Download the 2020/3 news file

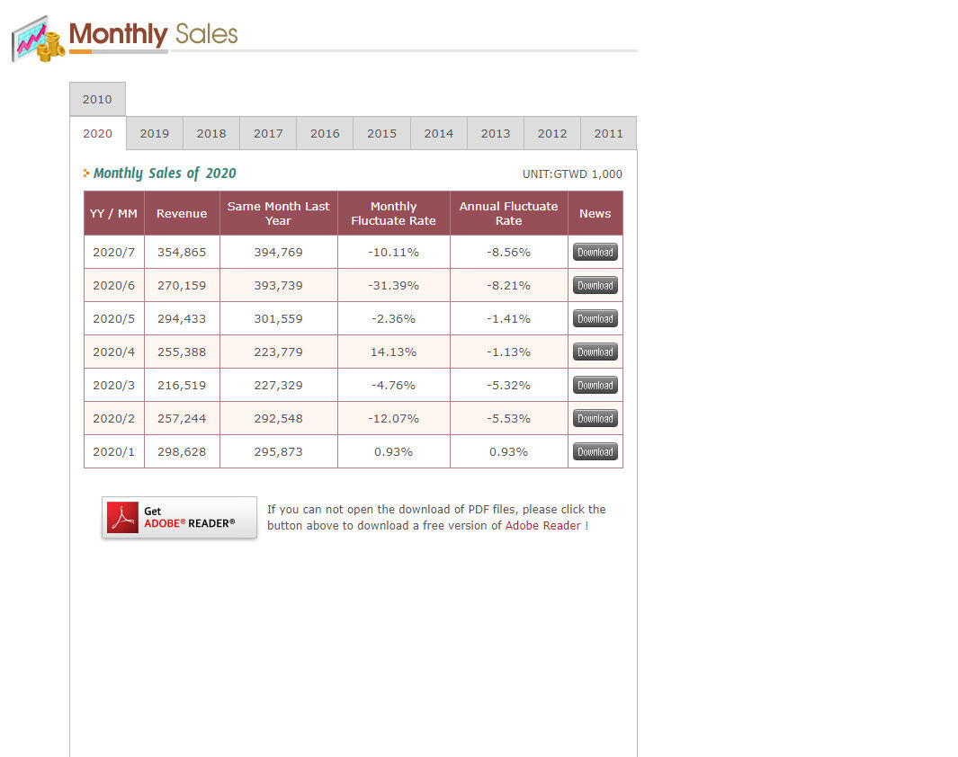coord(595,385)
